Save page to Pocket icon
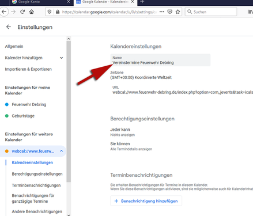This screenshot has width=253, height=216. click(170, 12)
